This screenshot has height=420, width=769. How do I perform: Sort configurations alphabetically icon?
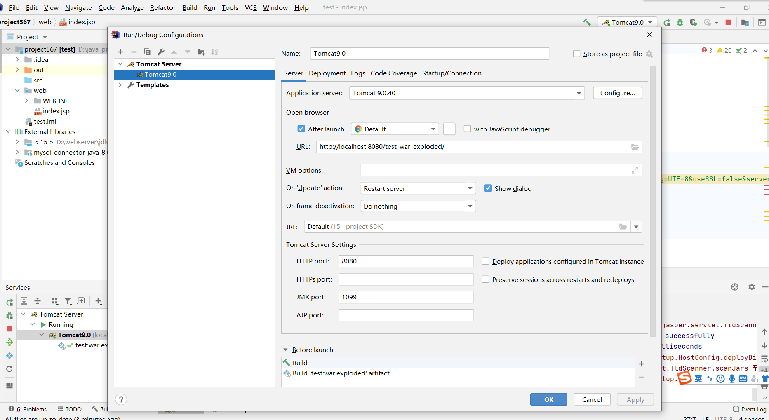point(214,52)
